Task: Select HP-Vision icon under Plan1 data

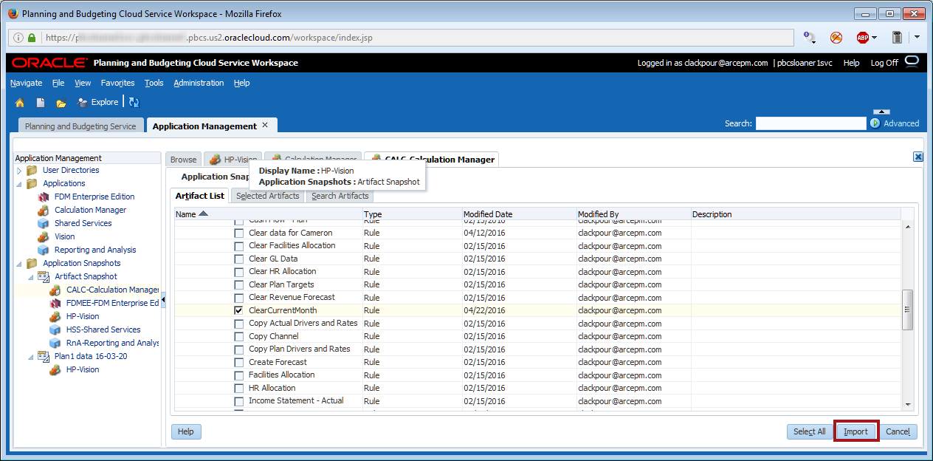Action: [55, 369]
